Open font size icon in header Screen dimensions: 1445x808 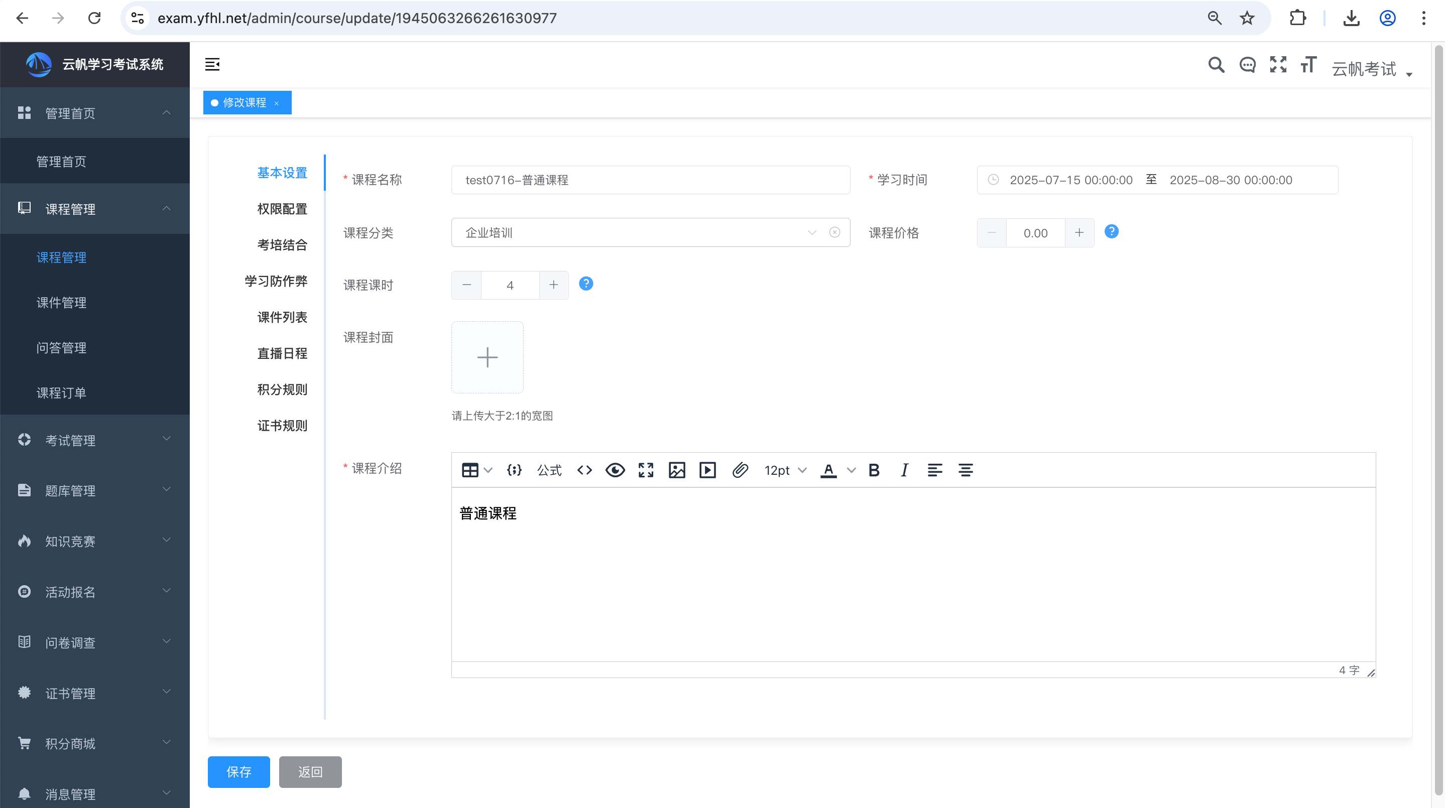[x=1308, y=64]
